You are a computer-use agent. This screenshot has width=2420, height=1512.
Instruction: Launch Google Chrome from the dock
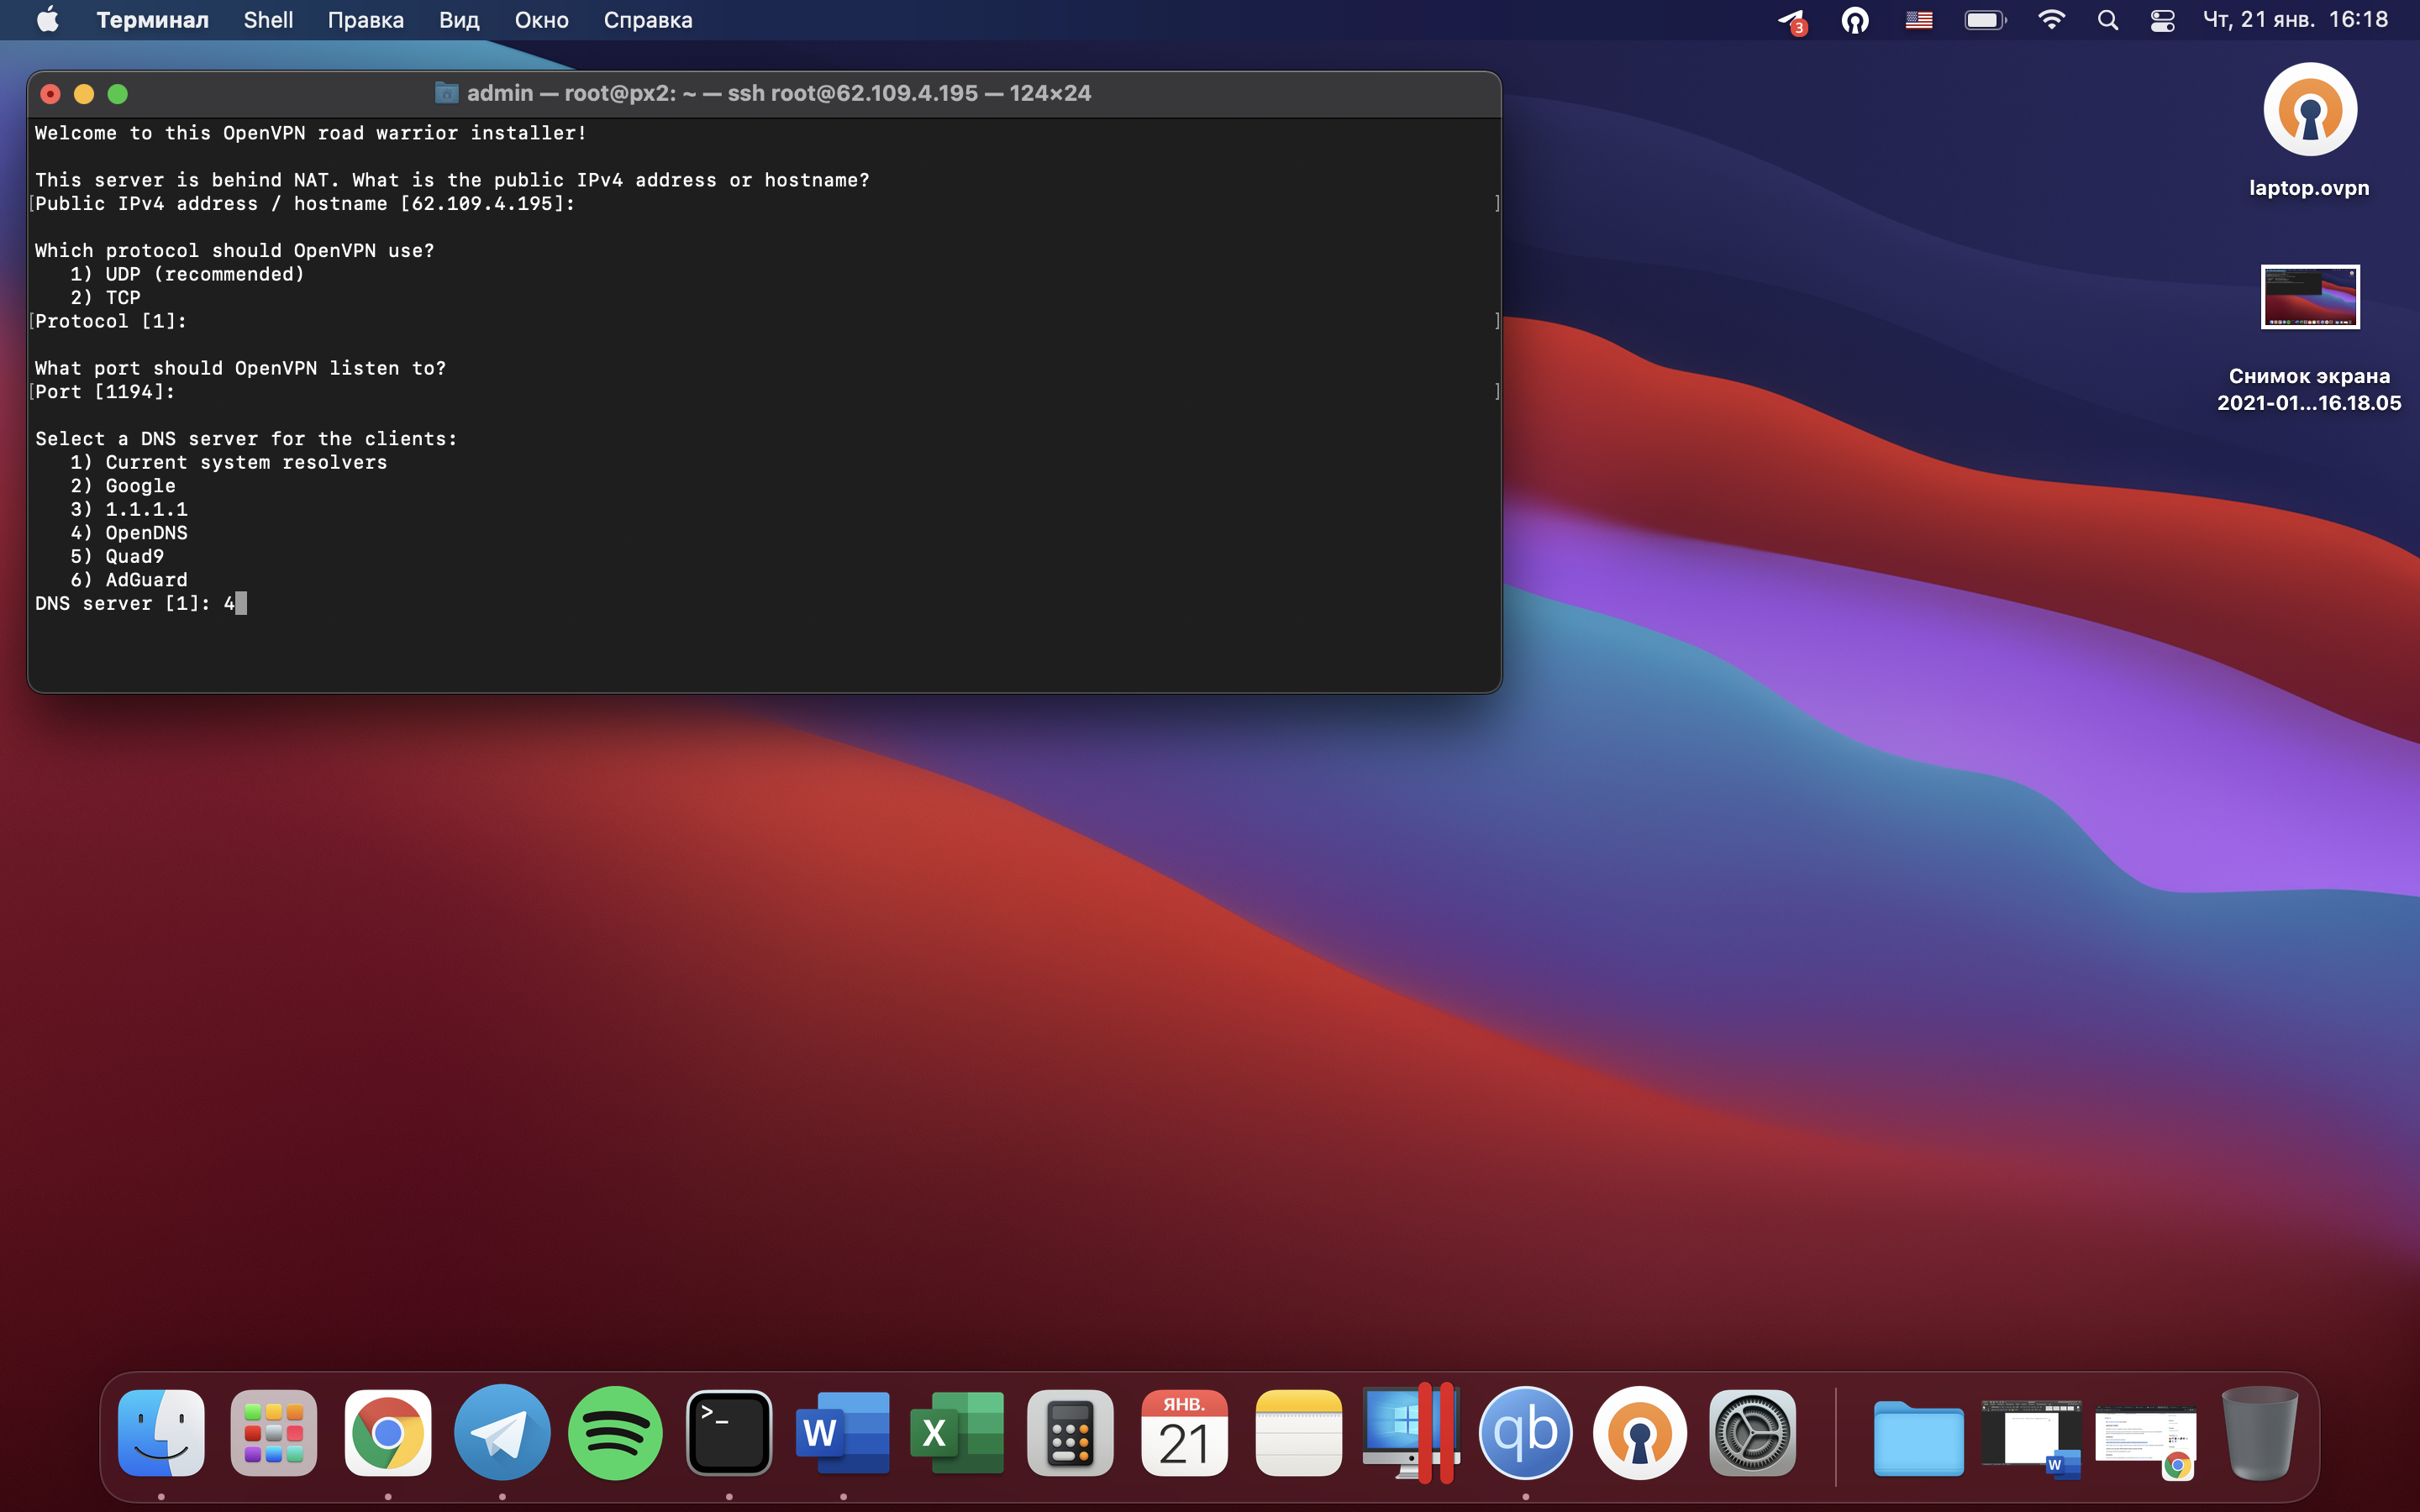[x=388, y=1433]
